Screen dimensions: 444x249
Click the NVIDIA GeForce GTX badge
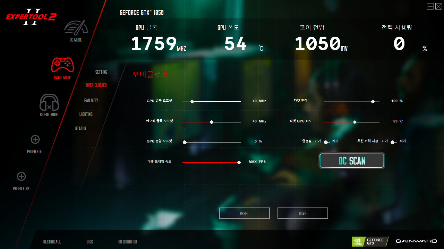point(370,241)
